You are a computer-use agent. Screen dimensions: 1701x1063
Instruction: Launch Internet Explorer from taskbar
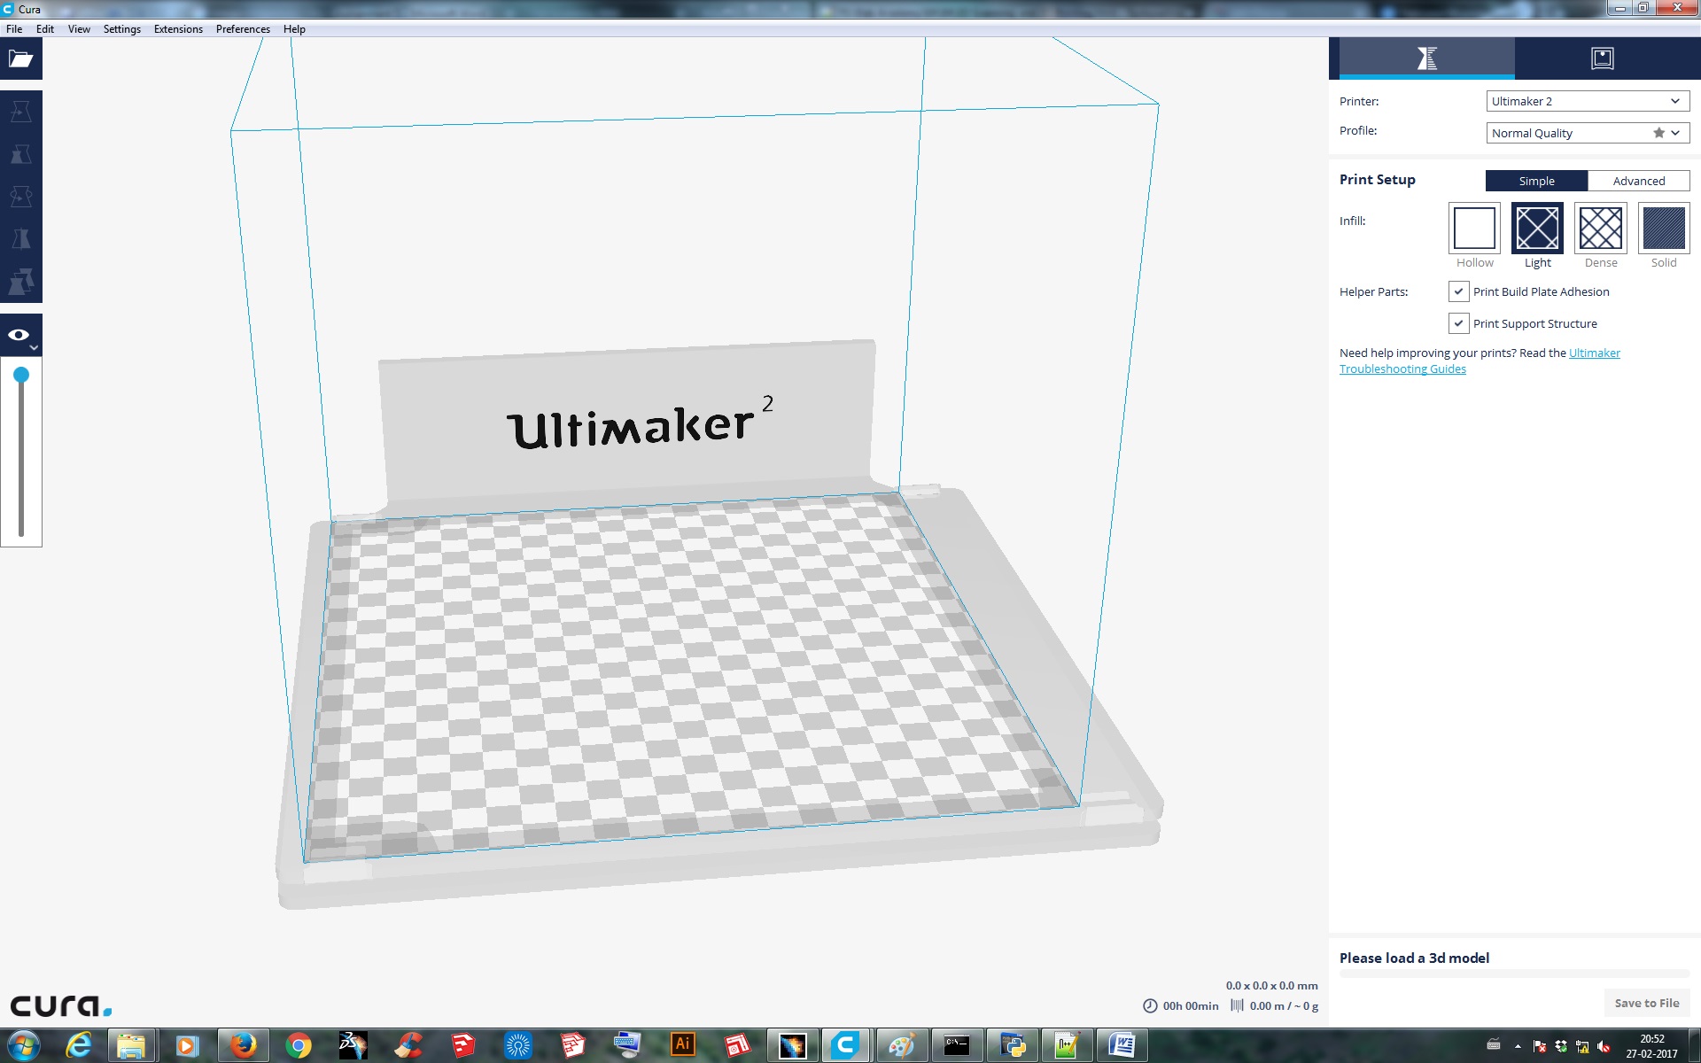(79, 1045)
